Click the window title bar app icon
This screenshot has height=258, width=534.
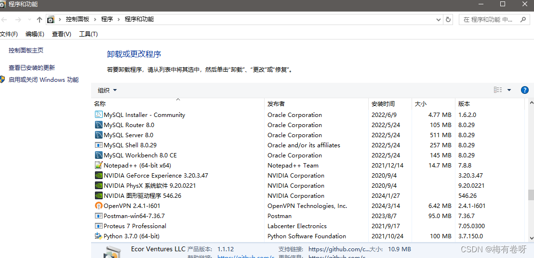point(3,4)
